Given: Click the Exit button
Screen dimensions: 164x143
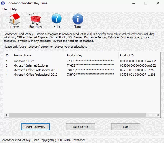Looking at the screenshot, I should click(125, 127).
